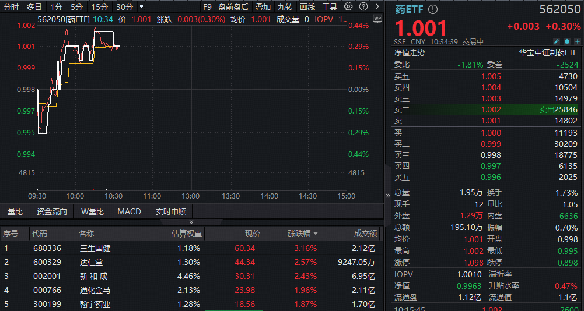Click 买五 bid price 0.996
The image size is (584, 311).
click(491, 177)
